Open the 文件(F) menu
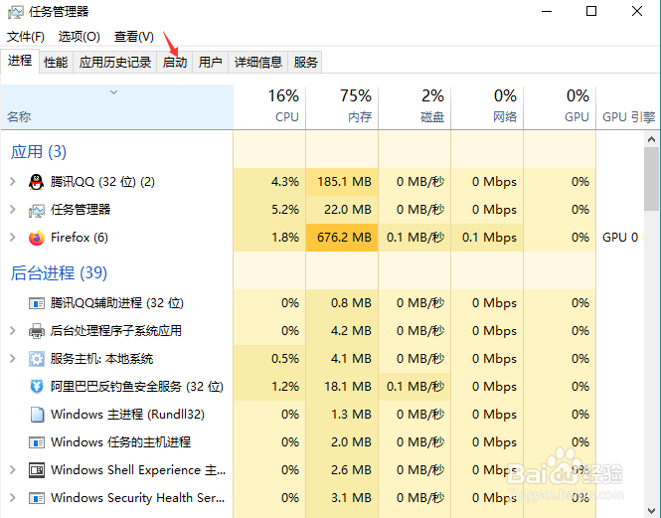661x518 pixels. [26, 37]
